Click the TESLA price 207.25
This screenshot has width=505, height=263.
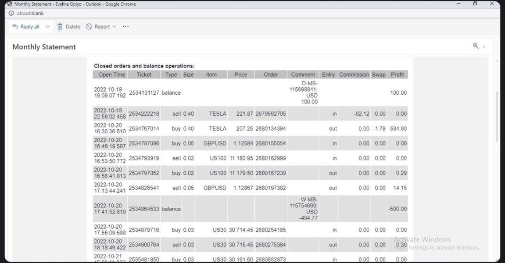tap(244, 128)
